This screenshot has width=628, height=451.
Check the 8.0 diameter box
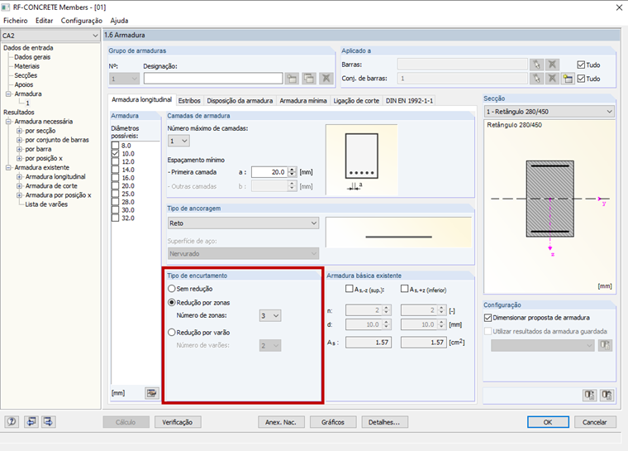116,146
